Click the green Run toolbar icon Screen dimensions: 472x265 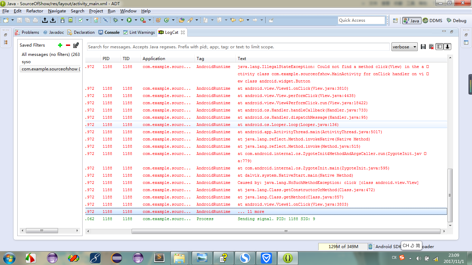click(x=129, y=20)
